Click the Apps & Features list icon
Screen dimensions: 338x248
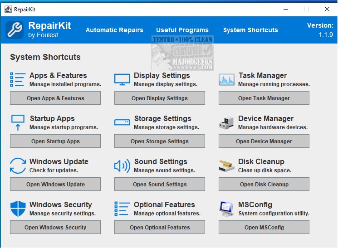(18, 79)
